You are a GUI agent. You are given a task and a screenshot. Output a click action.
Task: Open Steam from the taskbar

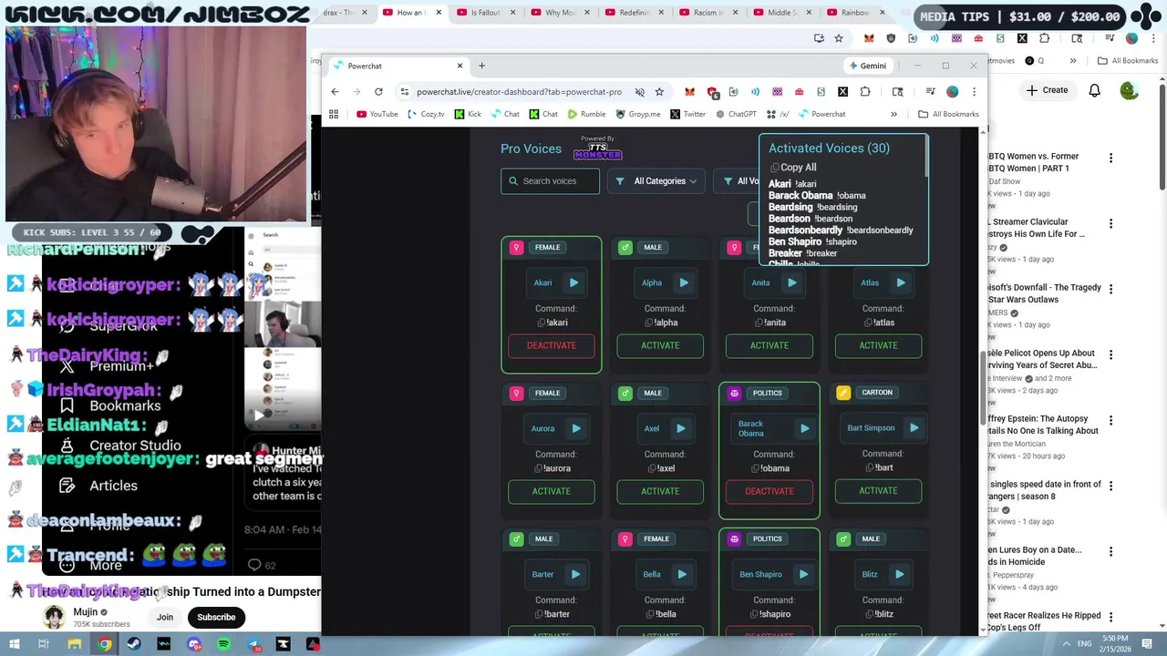click(134, 644)
